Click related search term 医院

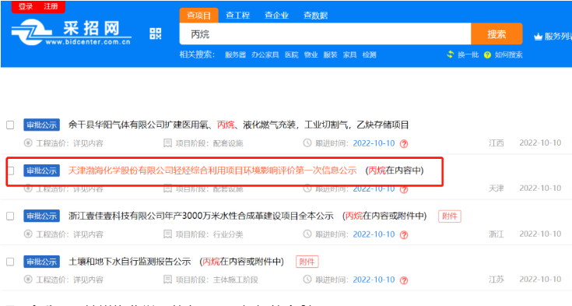point(292,55)
